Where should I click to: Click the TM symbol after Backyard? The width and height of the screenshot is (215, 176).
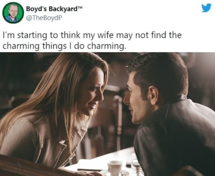(x=81, y=8)
